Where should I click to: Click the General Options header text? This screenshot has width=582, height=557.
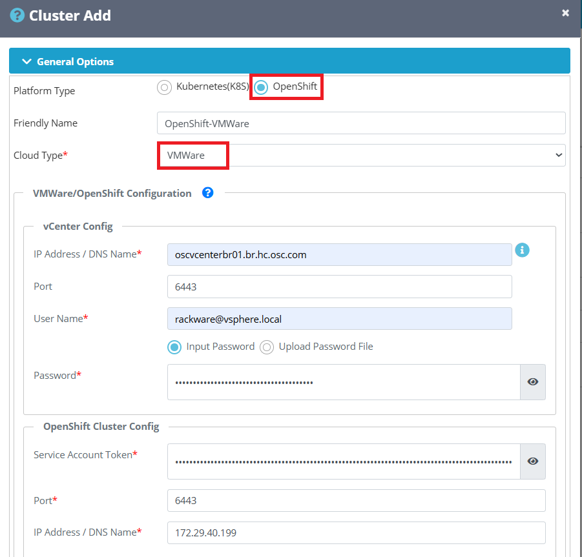point(76,61)
